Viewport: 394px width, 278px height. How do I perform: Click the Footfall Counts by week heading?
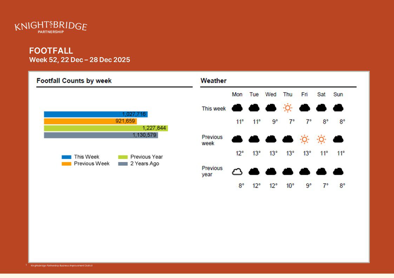[74, 81]
